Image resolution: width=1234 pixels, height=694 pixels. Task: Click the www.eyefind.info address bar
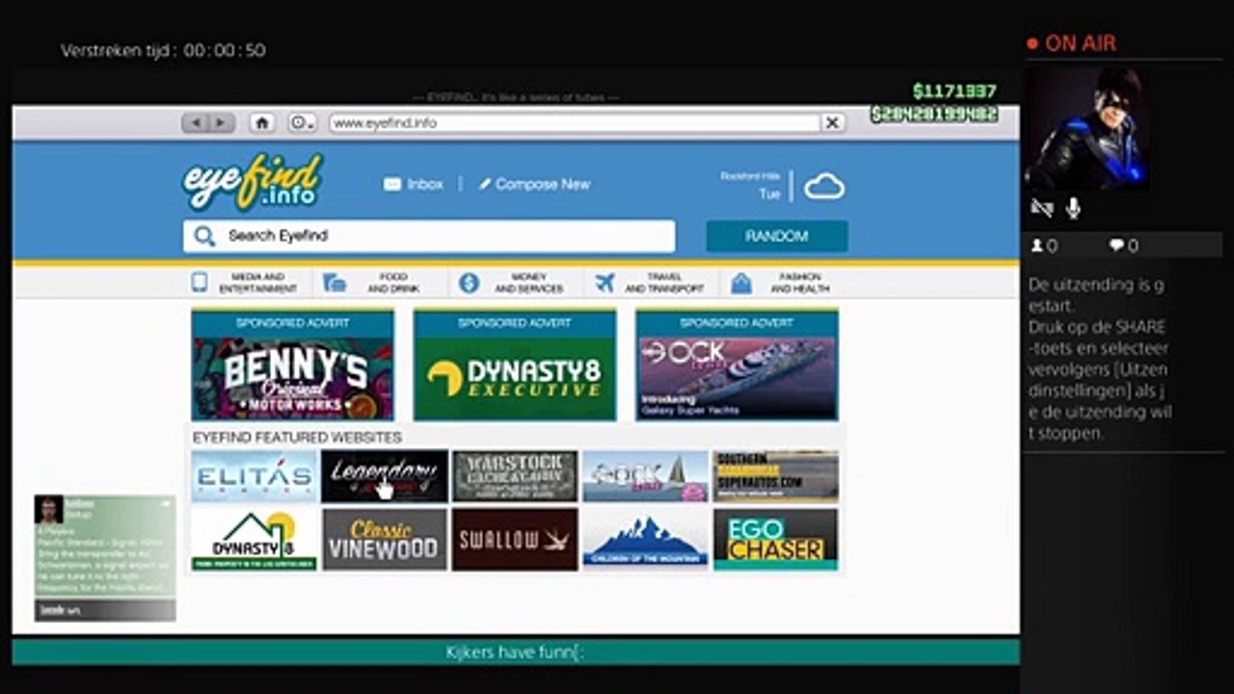point(575,122)
